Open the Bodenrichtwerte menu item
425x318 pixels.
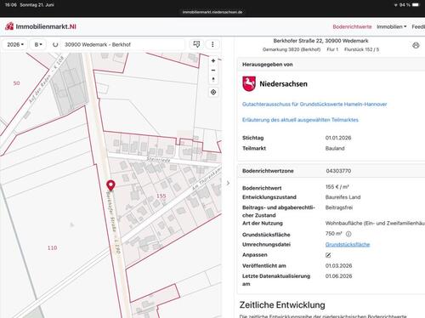[x=352, y=26]
